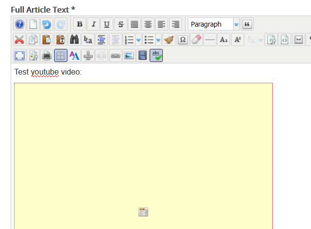311x229 pixels.
Task: Toggle underline formatting
Action: [x=107, y=24]
